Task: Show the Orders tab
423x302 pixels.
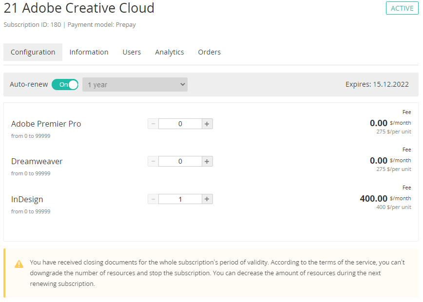Action: (x=210, y=52)
